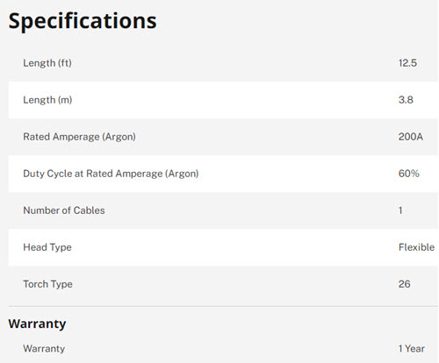Click the Specifications heading
This screenshot has height=363, width=439.
click(x=83, y=21)
